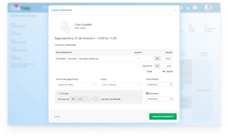
Task: Click the parcelas count field
Action: pyautogui.click(x=96, y=99)
